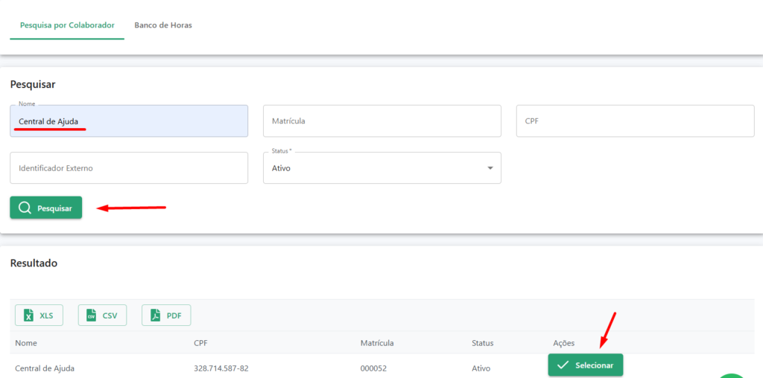Click Selecionar for Central de Ajuda
The height and width of the screenshot is (378, 763).
pyautogui.click(x=586, y=365)
